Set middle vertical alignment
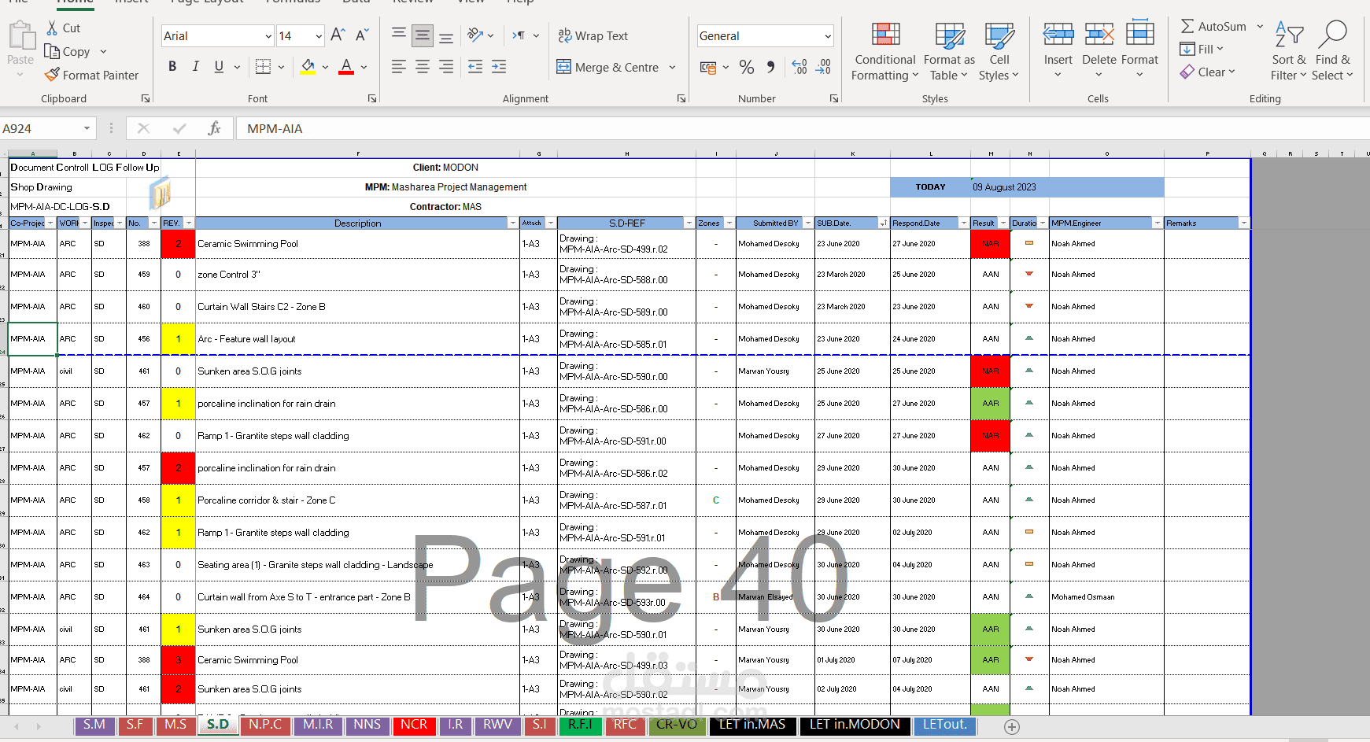 (x=423, y=35)
